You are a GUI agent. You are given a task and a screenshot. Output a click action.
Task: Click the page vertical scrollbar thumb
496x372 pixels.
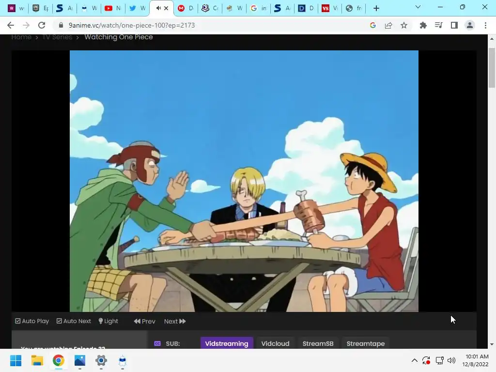pyautogui.click(x=492, y=68)
